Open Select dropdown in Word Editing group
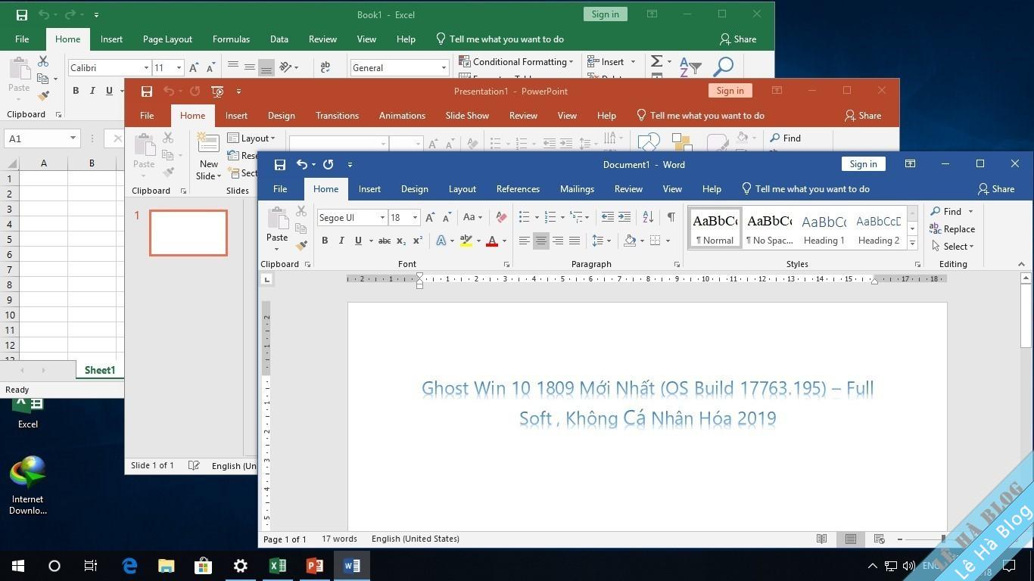 [952, 246]
